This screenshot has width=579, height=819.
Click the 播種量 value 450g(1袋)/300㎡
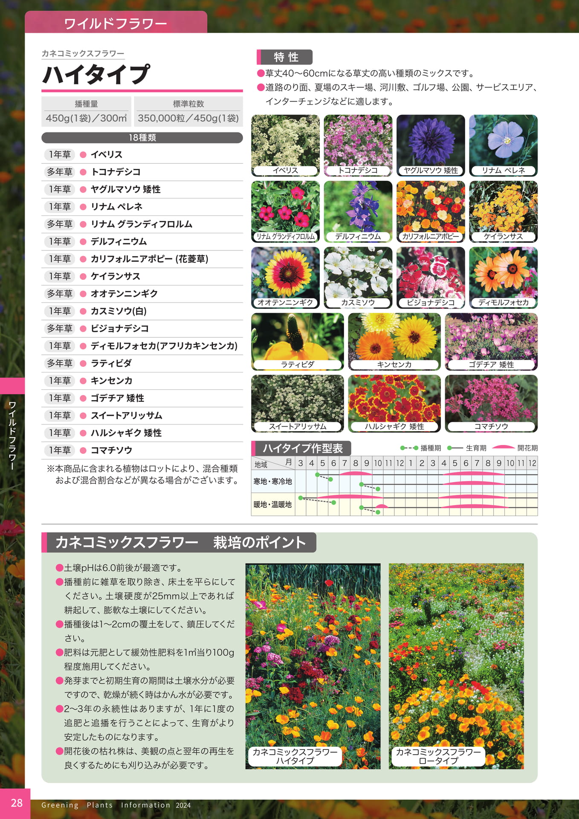tap(86, 118)
